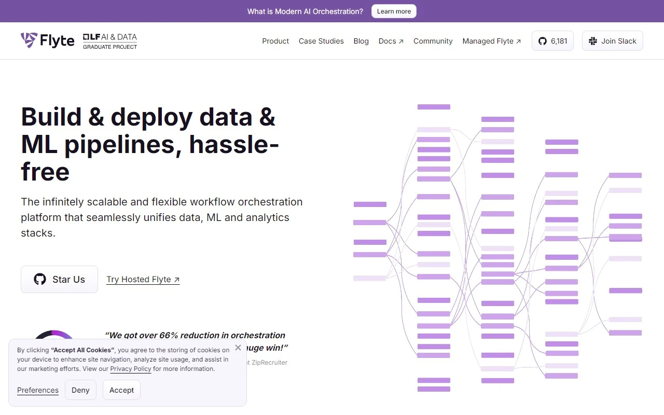Click the pipeline graph illustration
The image size is (664, 415).
pyautogui.click(x=497, y=247)
